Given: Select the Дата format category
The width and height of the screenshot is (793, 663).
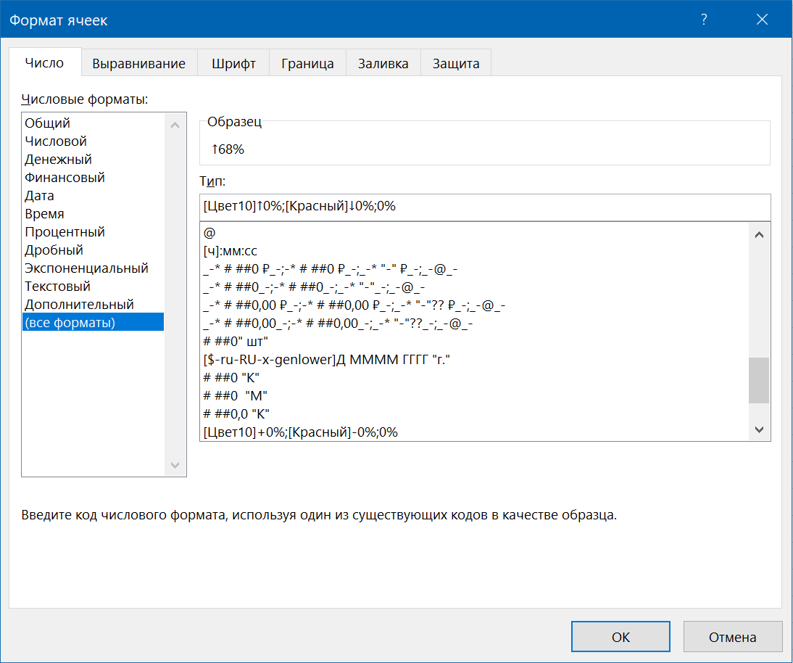Looking at the screenshot, I should click(x=93, y=196).
